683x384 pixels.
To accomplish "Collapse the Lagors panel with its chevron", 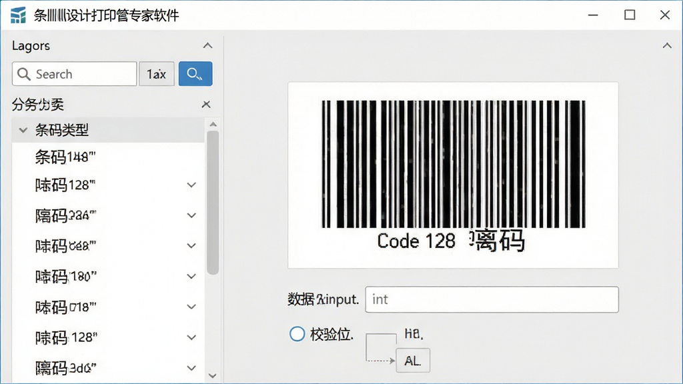I will [208, 46].
